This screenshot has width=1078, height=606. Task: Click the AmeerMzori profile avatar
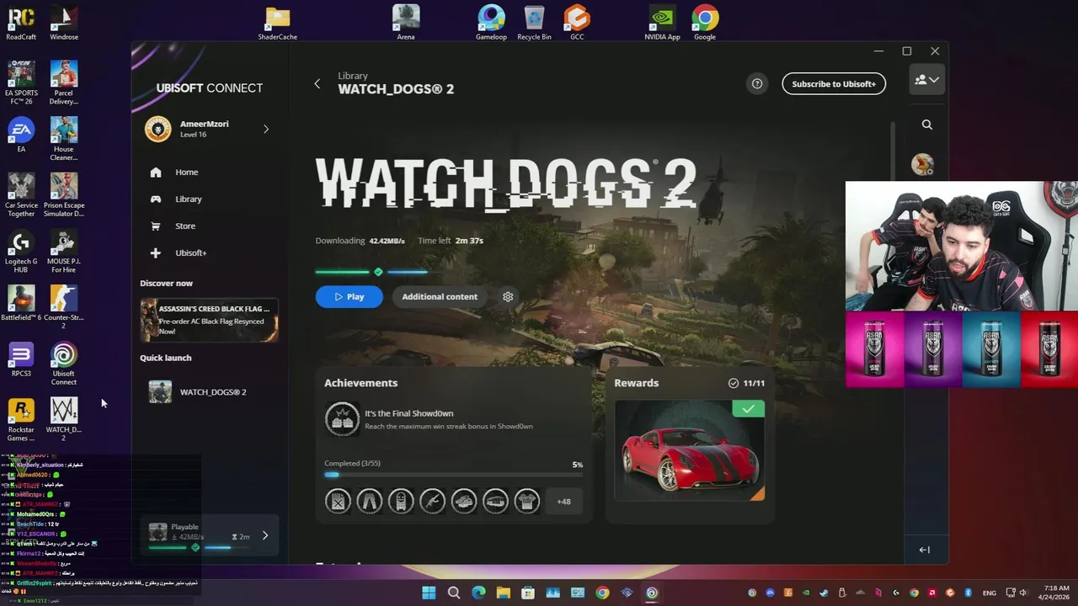pos(158,129)
